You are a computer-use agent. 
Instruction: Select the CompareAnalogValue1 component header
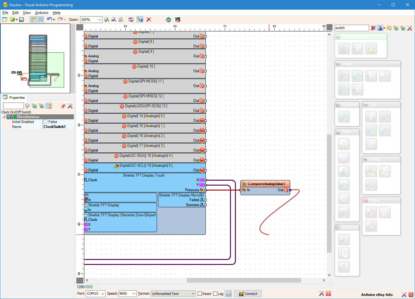click(265, 184)
